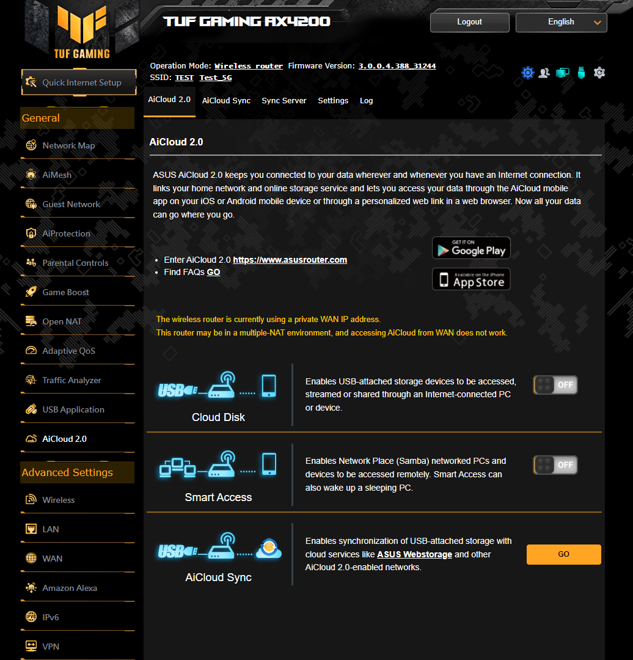
Task: Click the General section header
Action: 78,118
